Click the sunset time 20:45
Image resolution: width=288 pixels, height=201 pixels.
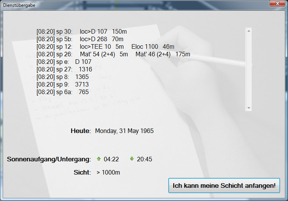144,159
